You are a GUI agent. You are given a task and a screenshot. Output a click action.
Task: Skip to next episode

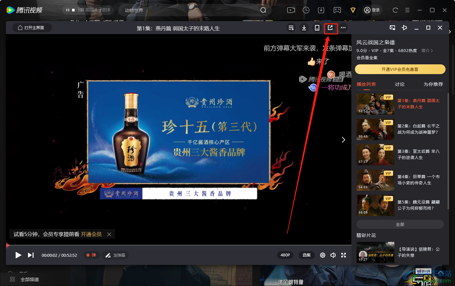coord(31,255)
